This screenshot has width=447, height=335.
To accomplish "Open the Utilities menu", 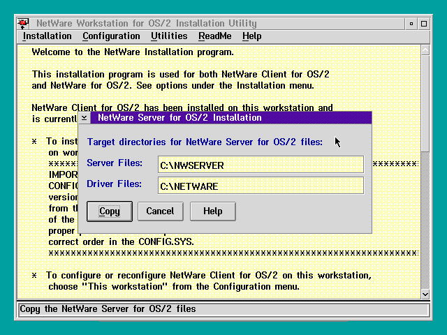I will (169, 36).
